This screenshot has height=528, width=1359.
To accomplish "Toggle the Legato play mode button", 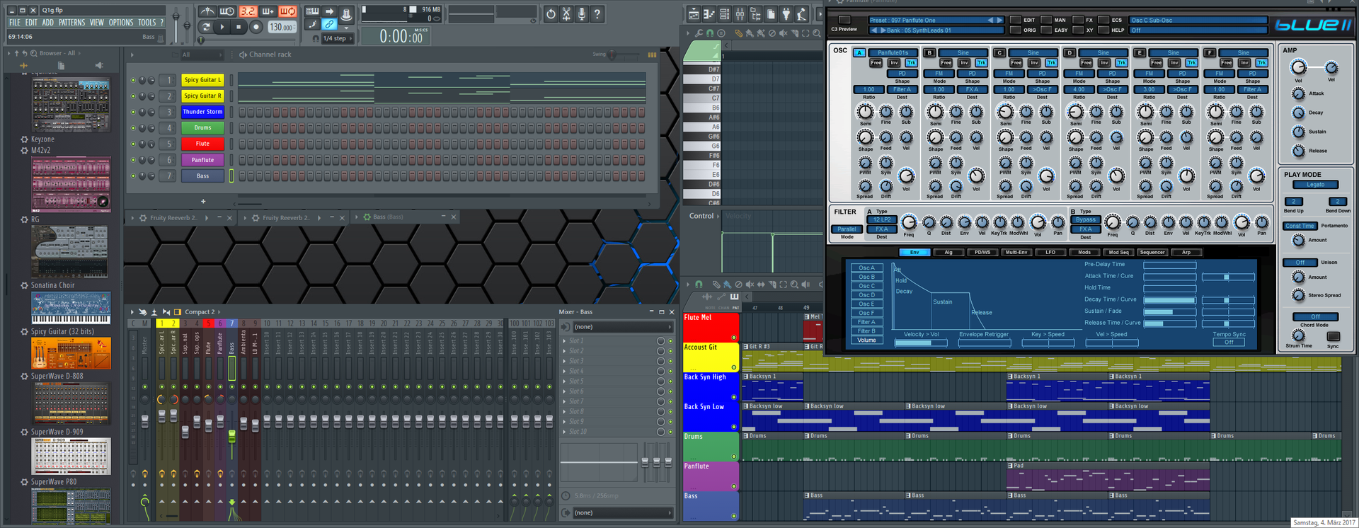I will (x=1315, y=185).
